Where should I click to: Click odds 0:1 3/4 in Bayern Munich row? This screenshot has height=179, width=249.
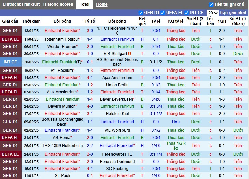point(156,106)
